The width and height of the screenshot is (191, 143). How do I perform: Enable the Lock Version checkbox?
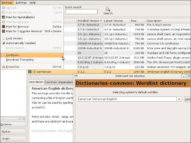click(x=4, y=38)
